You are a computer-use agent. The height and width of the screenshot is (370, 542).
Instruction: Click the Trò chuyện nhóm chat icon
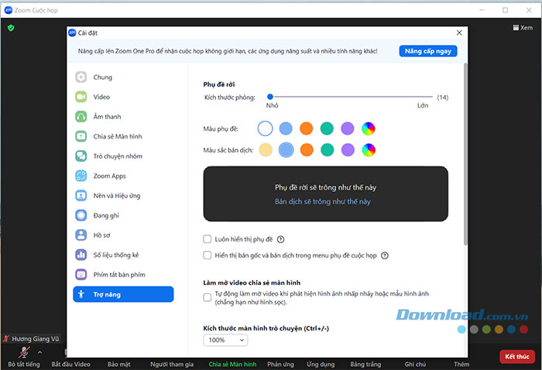point(81,156)
